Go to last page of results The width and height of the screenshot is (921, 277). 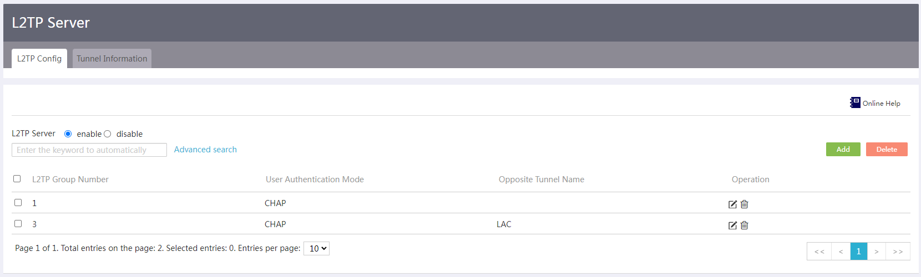[x=898, y=252]
